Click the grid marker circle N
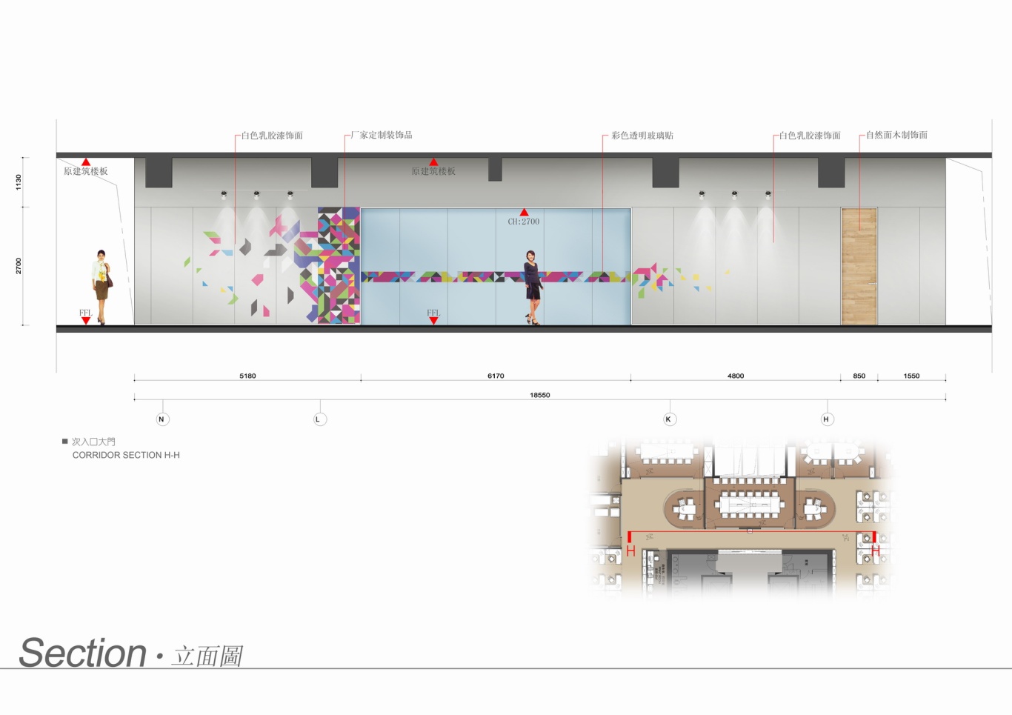Viewport: 1012px width, 715px height. (x=162, y=419)
